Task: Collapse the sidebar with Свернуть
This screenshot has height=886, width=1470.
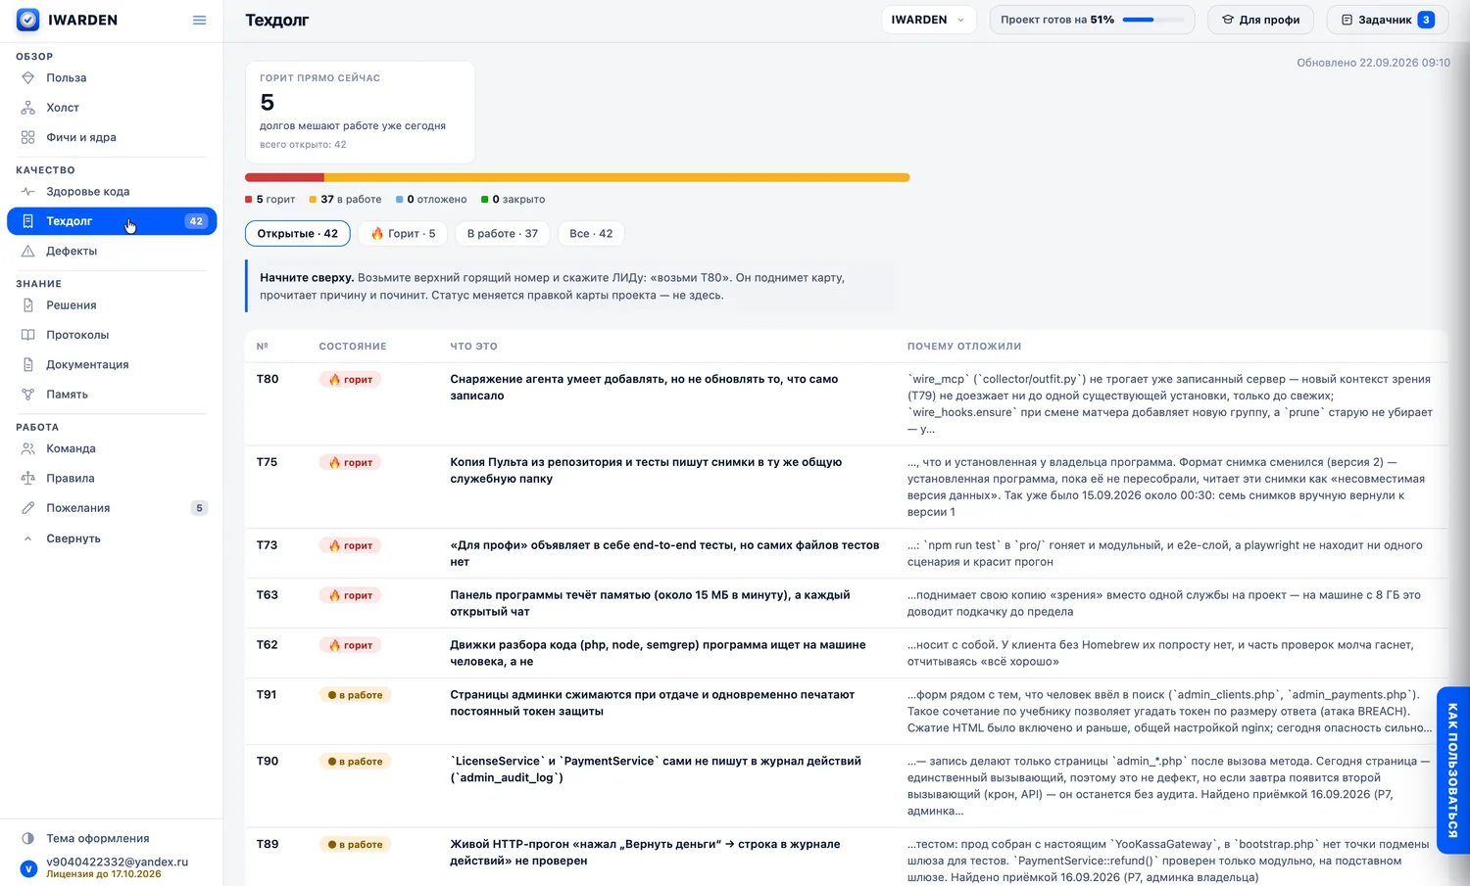Action: click(73, 538)
